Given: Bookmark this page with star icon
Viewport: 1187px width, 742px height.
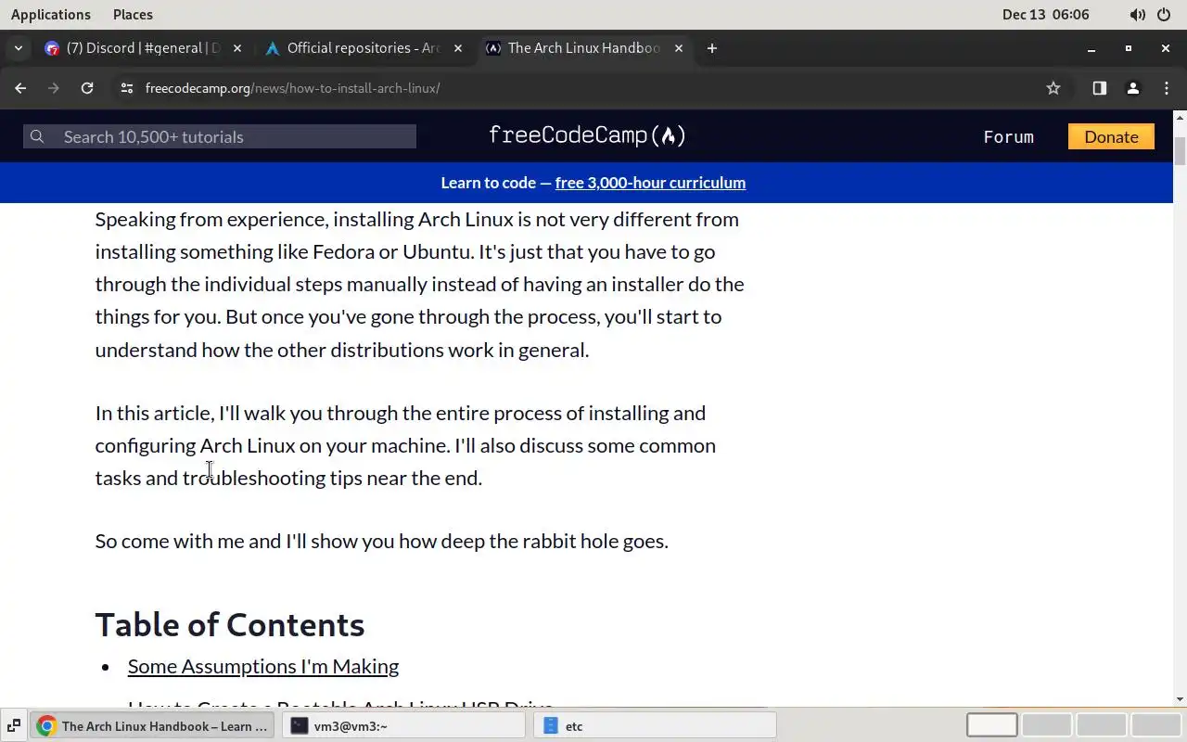Looking at the screenshot, I should [1053, 88].
